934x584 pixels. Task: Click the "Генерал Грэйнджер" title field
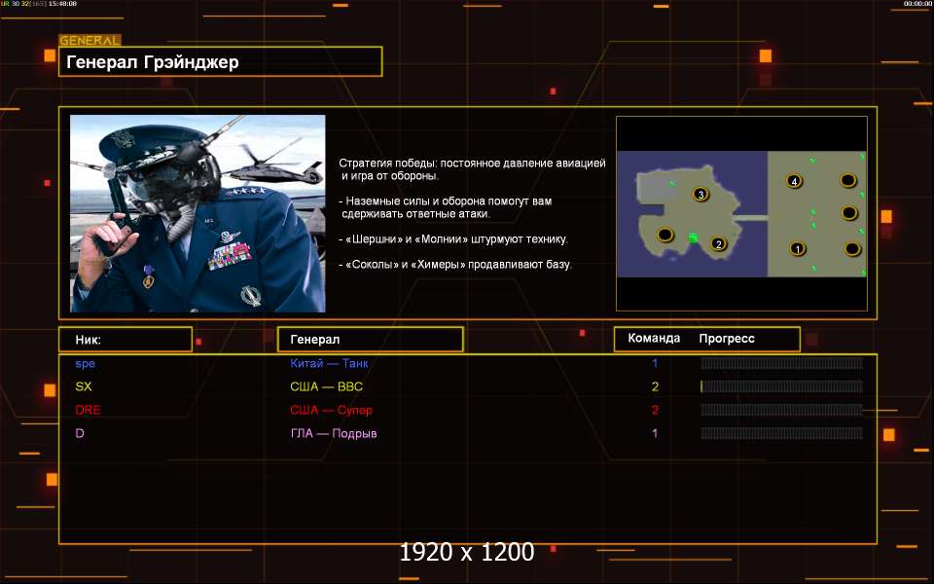click(x=220, y=62)
